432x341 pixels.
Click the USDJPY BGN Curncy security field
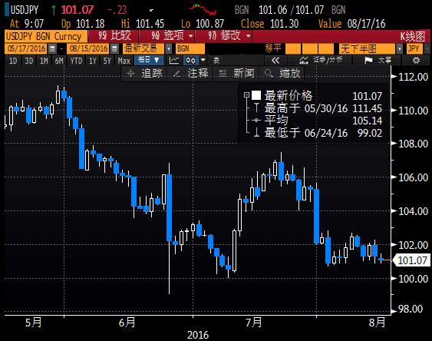point(46,36)
